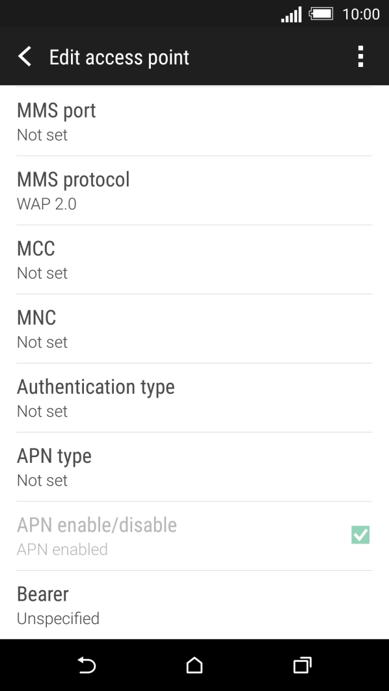The height and width of the screenshot is (691, 389).
Task: Tap the Unspecified bearer value
Action: [x=58, y=619]
